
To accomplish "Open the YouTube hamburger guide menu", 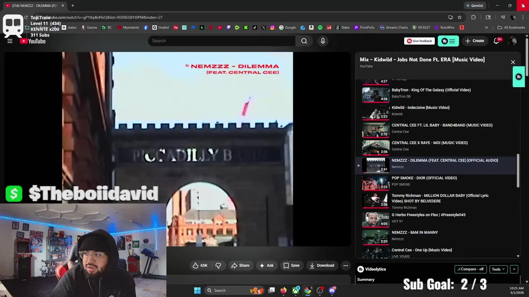I will coord(10,41).
